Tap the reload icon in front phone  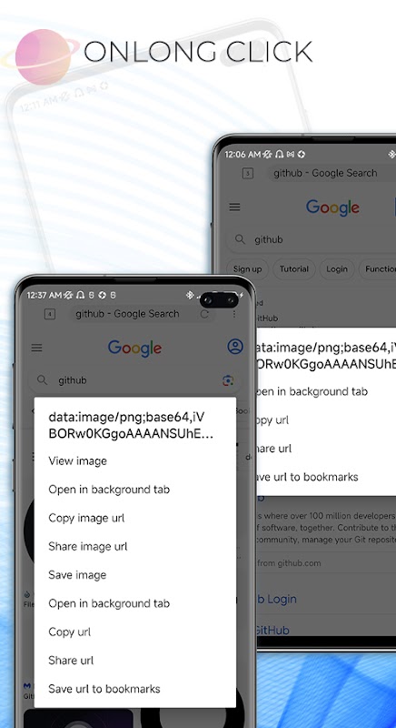pos(204,314)
